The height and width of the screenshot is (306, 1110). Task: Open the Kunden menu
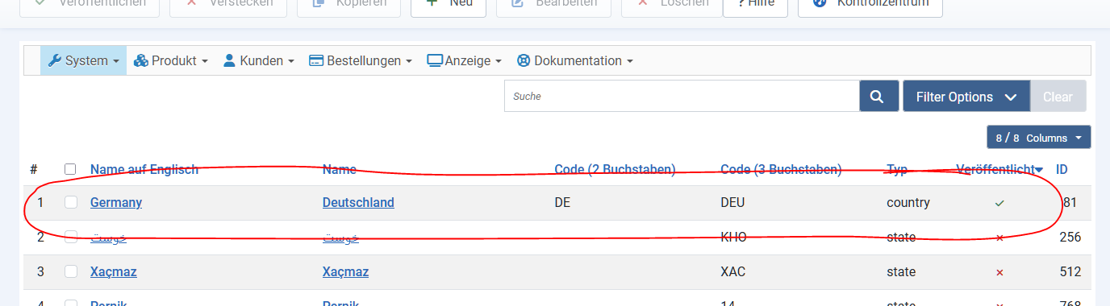pyautogui.click(x=258, y=60)
